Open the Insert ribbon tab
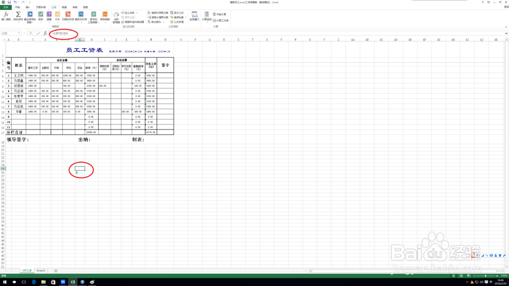The height and width of the screenshot is (286, 509). tap(28, 7)
